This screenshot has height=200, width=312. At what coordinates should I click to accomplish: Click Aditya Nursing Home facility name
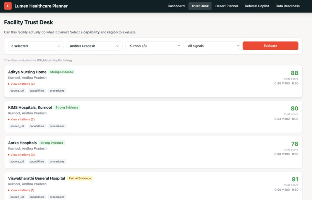[x=27, y=72]
